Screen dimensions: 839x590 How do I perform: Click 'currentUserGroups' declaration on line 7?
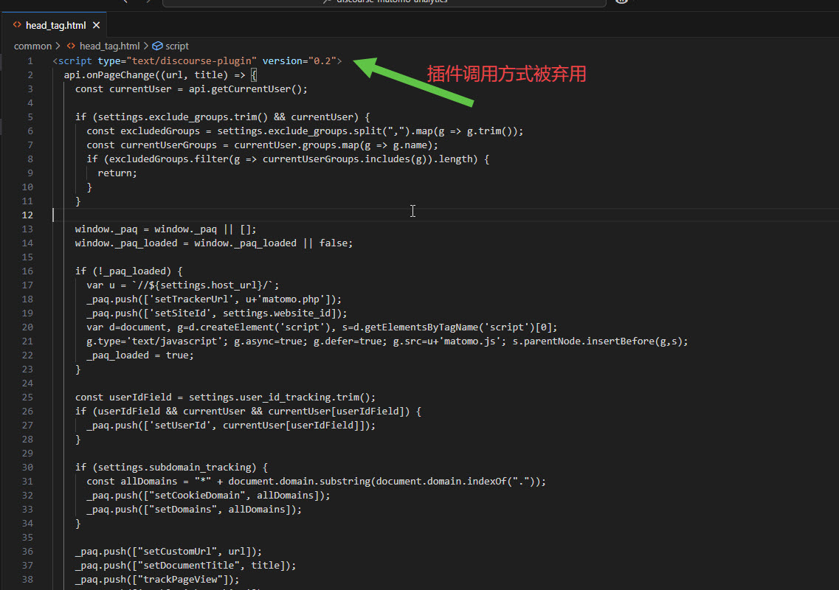point(168,145)
